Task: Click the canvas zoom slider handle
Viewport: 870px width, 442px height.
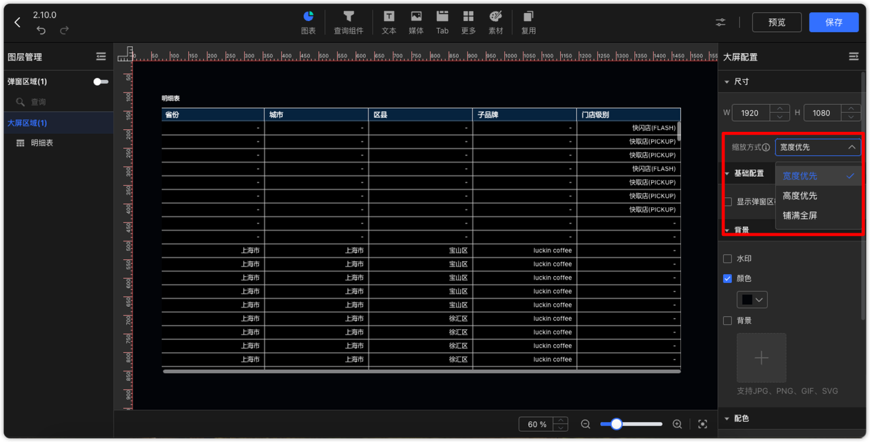Action: point(616,424)
